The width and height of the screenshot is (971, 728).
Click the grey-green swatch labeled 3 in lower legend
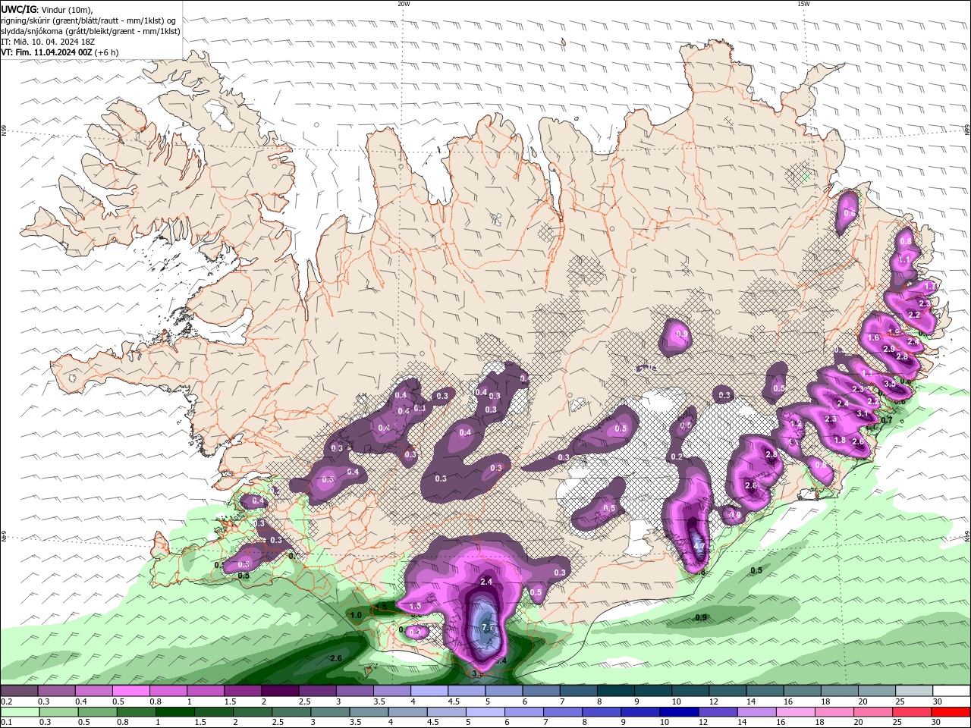pos(330,712)
